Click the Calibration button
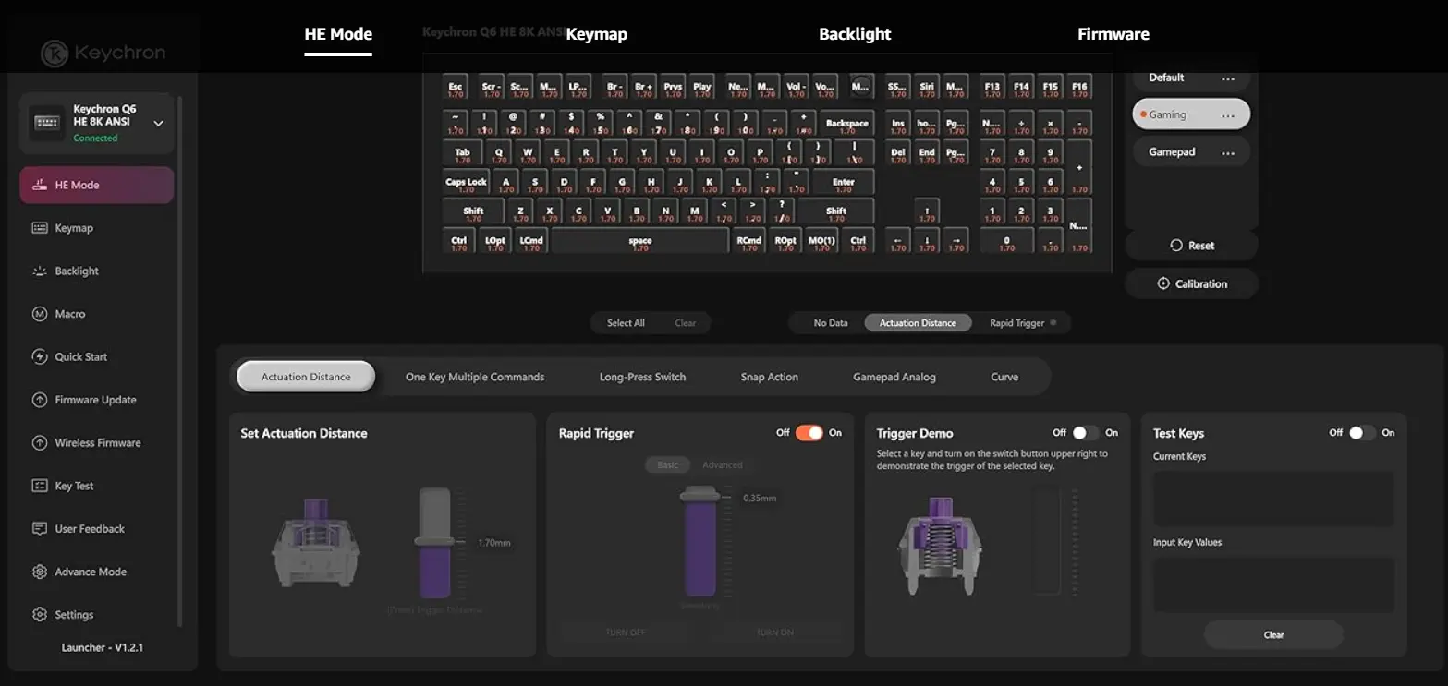 1192,283
